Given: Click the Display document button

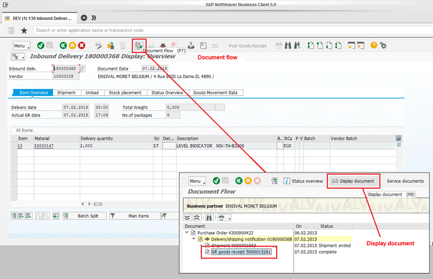Looking at the screenshot, I should pyautogui.click(x=353, y=181).
